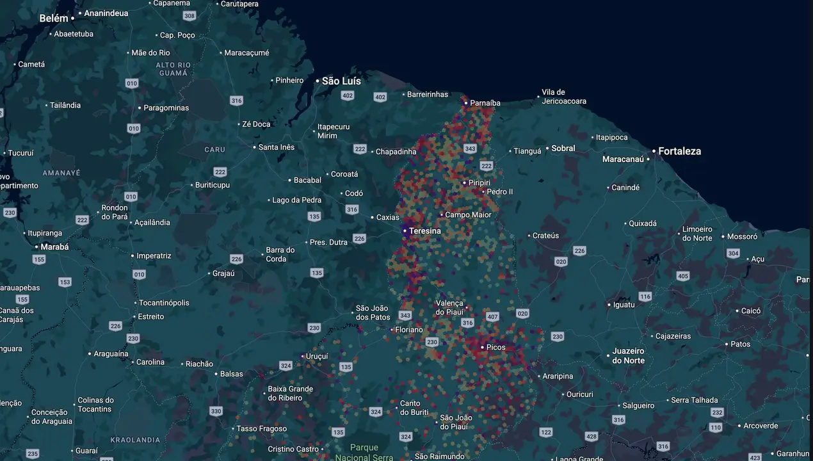Click the Valença do Piauí label
Screen dimensions: 813x461
(449, 308)
